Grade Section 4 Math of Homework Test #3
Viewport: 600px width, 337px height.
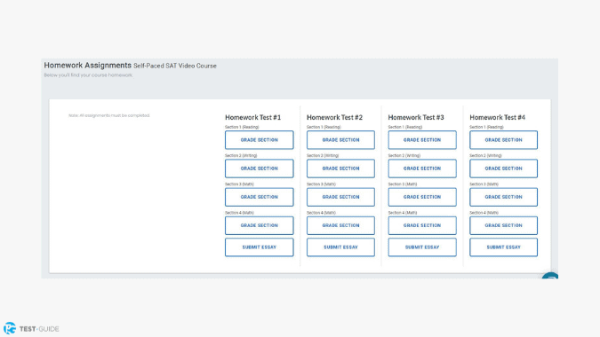coord(422,225)
